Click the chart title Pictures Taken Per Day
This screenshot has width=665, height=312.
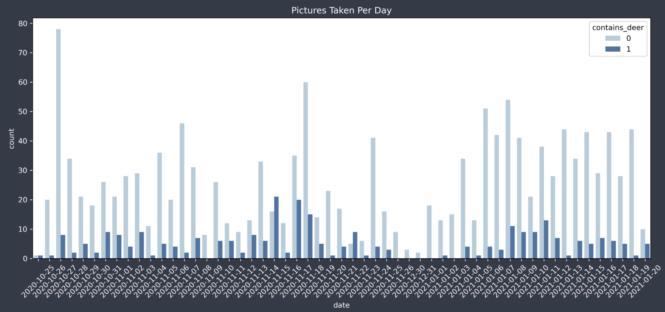[341, 10]
